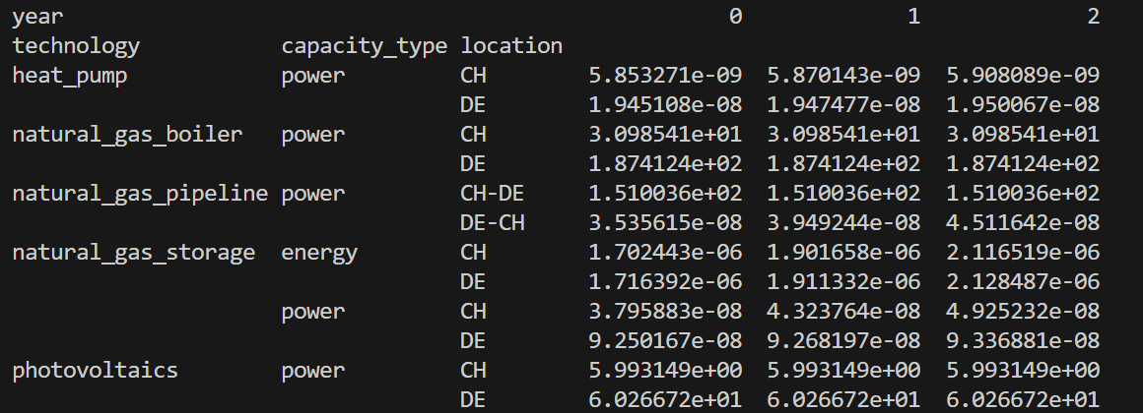Click the value 4.511642e-08
The height and width of the screenshot is (413, 1143).
(x=1023, y=222)
